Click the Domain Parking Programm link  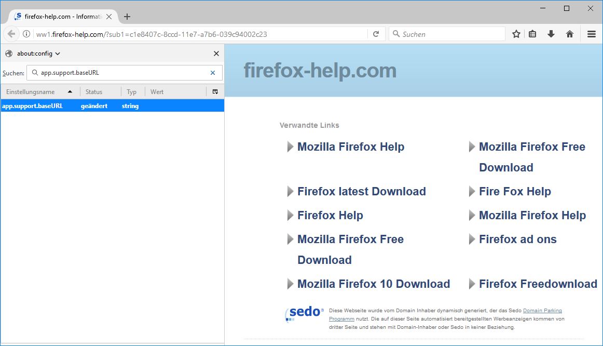pos(542,311)
